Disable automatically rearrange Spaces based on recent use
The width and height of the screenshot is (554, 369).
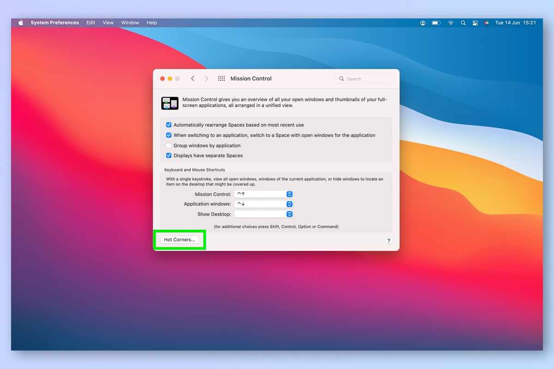[x=169, y=125]
